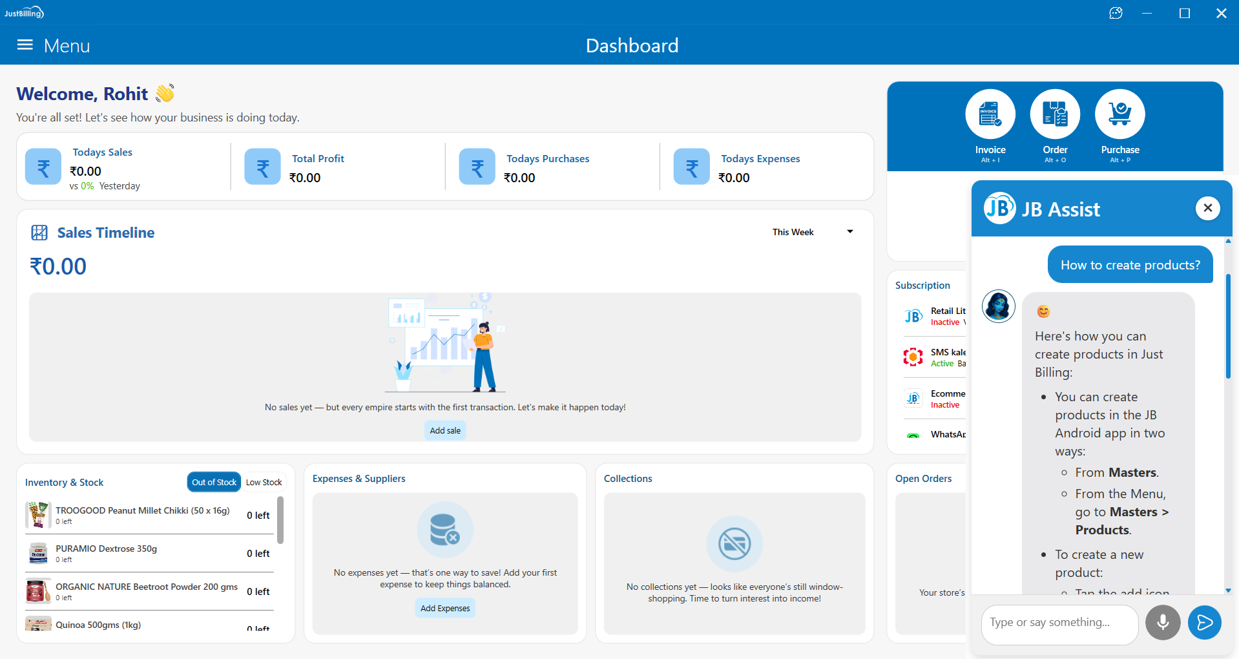This screenshot has width=1239, height=659.
Task: Click the Add sale button
Action: coord(445,430)
